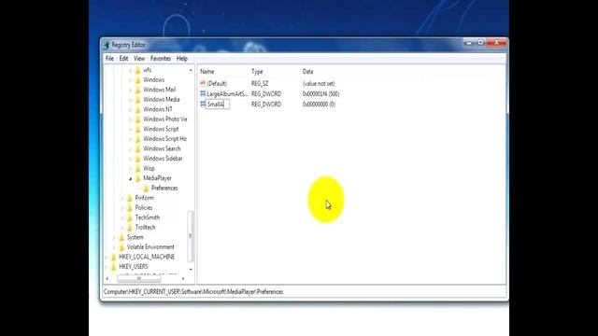
Task: Expand the Trolltech key arrow
Action: tap(122, 228)
